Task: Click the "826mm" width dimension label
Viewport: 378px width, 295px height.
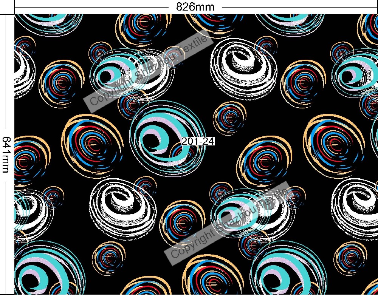Action: tap(195, 7)
